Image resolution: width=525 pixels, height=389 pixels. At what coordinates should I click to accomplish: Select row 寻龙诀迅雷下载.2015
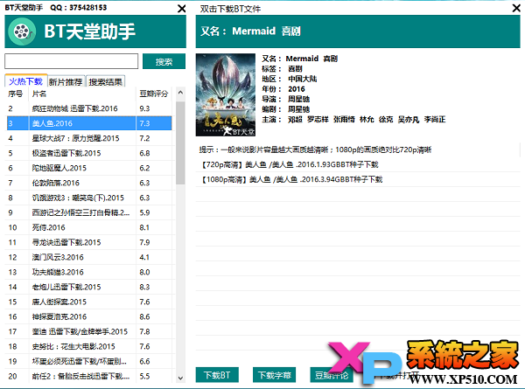coord(90,242)
